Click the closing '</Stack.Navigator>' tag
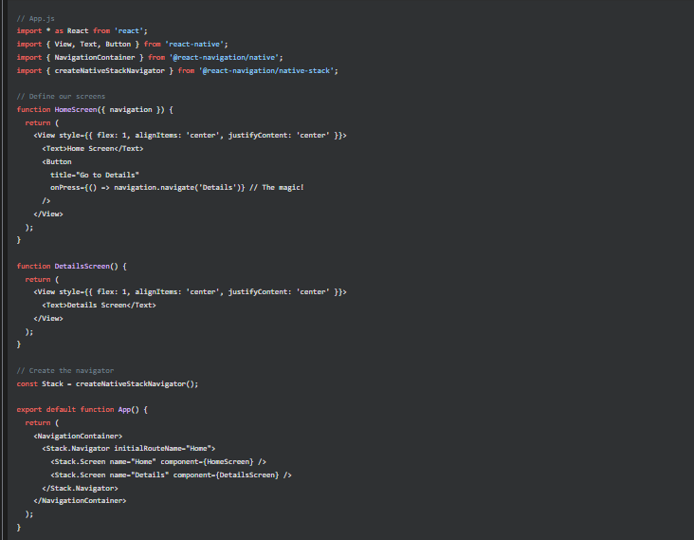The image size is (694, 540). [80, 489]
